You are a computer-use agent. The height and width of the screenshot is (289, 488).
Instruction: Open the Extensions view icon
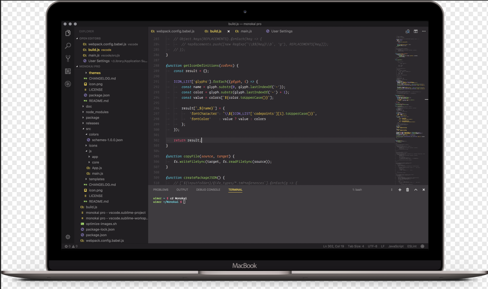coord(68,71)
